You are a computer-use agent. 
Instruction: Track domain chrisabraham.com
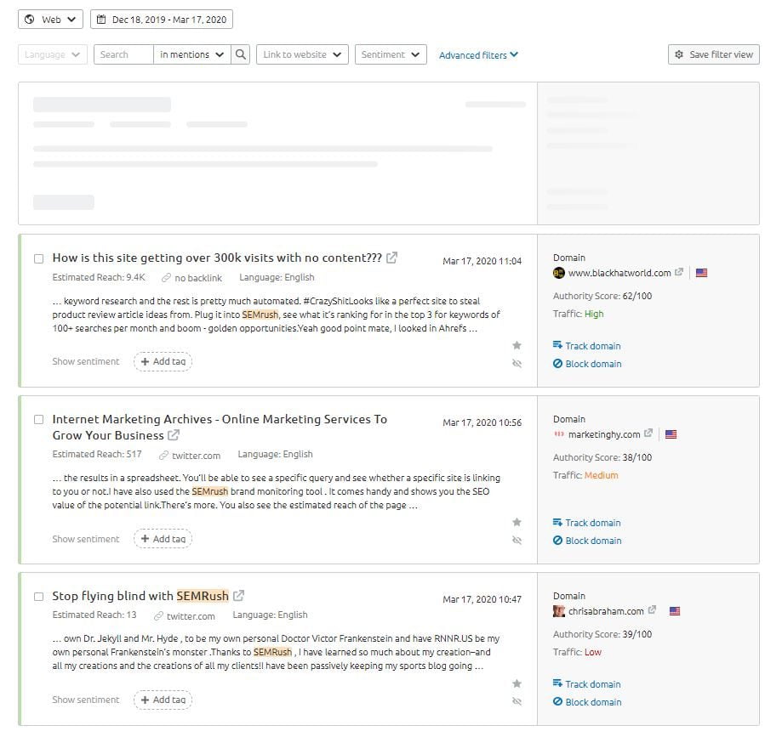coord(587,684)
